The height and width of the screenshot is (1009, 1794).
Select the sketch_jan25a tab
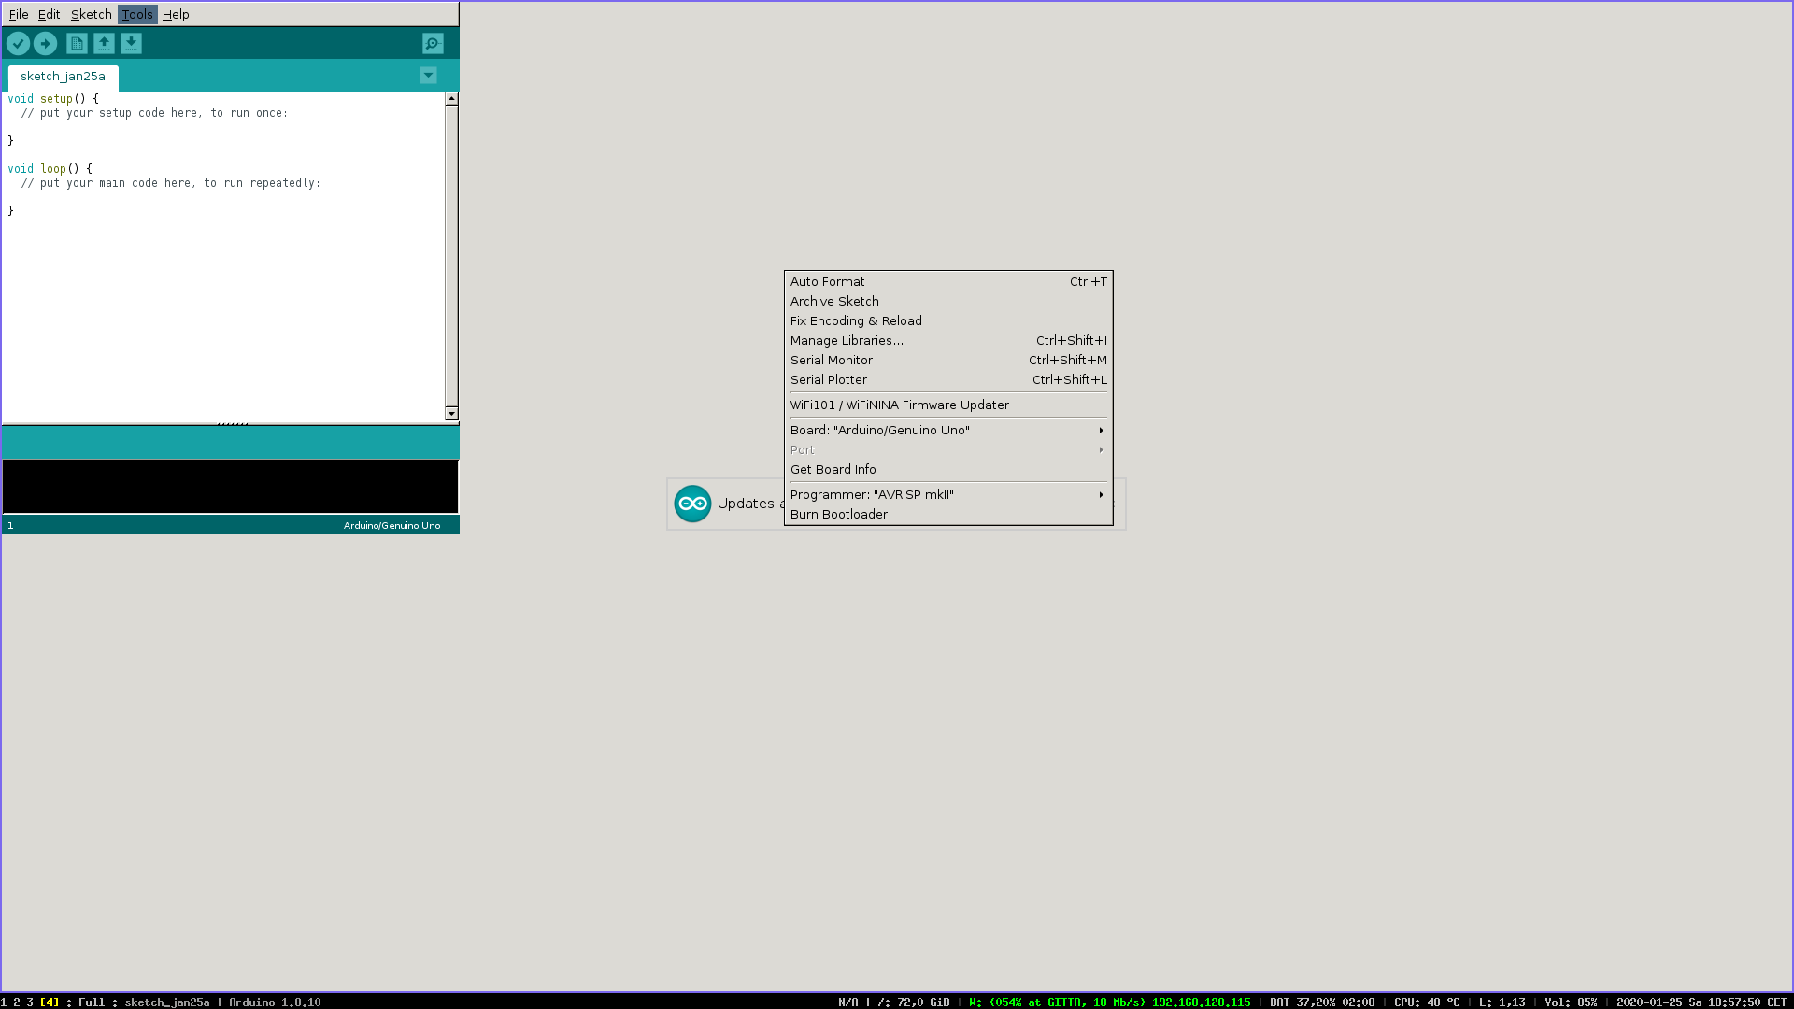point(63,77)
